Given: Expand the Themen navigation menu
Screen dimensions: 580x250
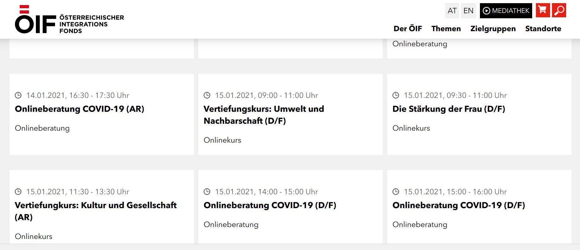Looking at the screenshot, I should tap(446, 29).
